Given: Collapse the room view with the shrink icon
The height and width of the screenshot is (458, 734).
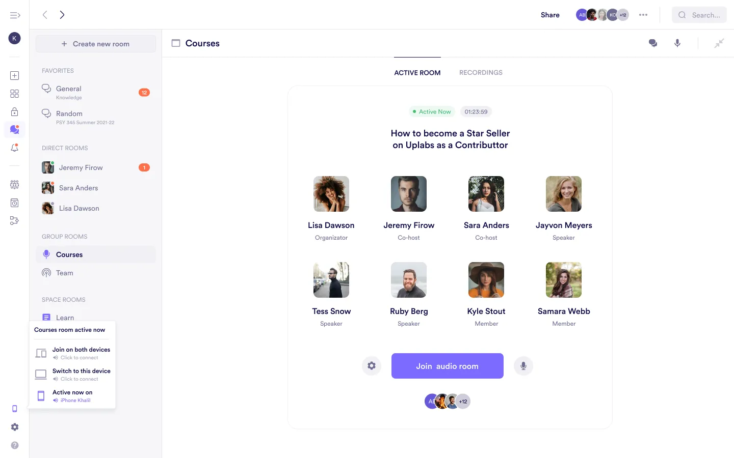Looking at the screenshot, I should point(719,43).
